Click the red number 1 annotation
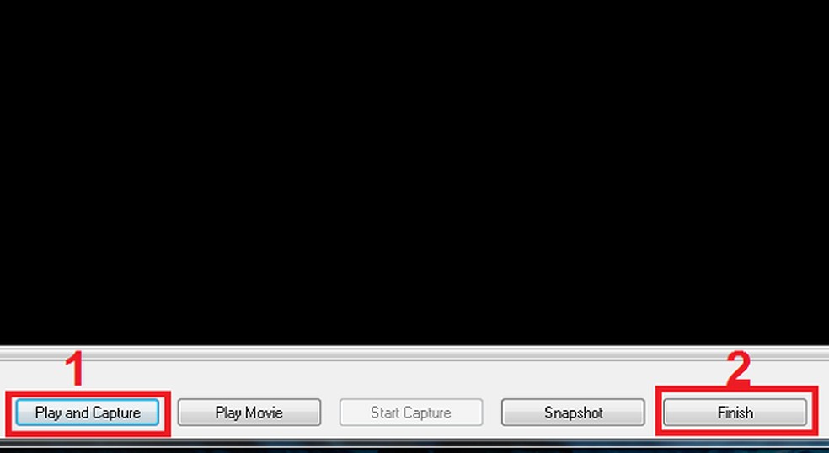The height and width of the screenshot is (453, 829). pos(76,370)
